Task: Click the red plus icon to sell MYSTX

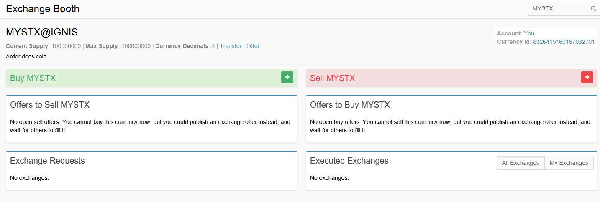Action: click(x=587, y=77)
